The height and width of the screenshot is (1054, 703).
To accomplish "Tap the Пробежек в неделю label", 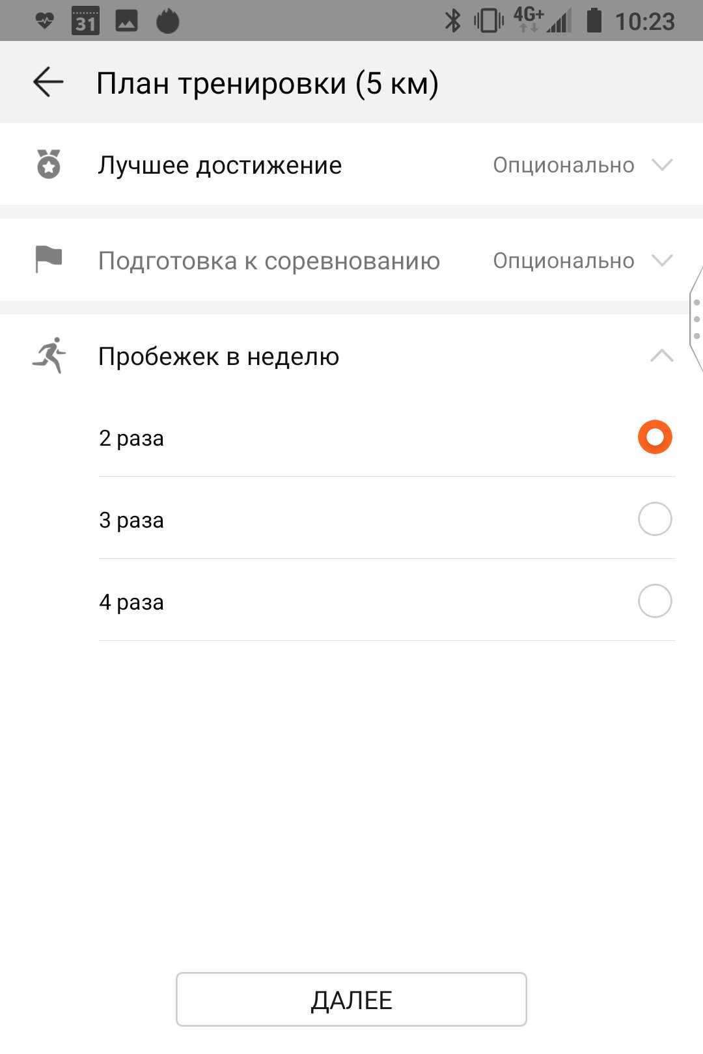I will click(219, 357).
